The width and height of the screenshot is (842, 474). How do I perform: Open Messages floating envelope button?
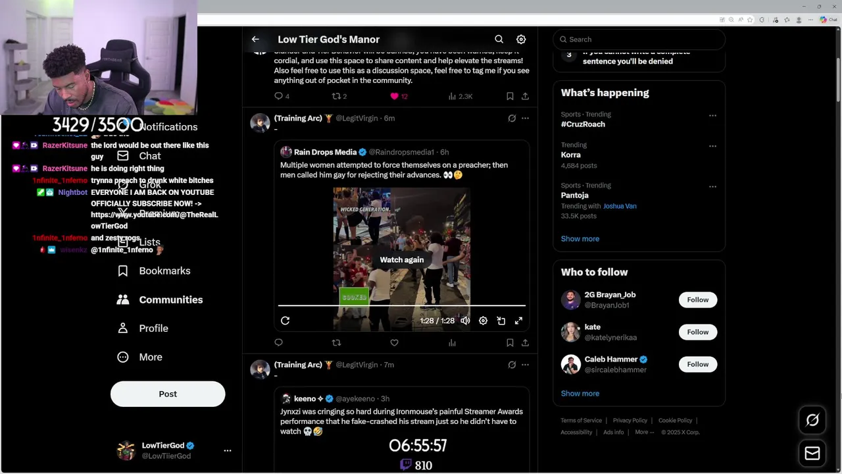(812, 453)
